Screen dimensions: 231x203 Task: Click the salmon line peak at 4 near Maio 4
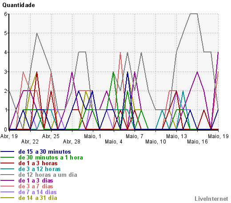120,52
